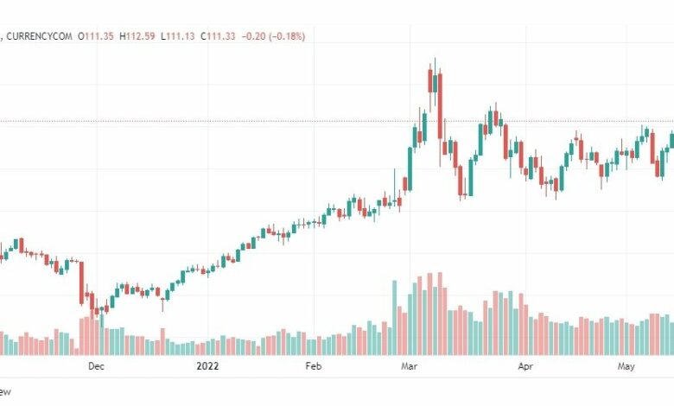Select the last green candle at right edge
The image size is (674, 406).
tap(672, 141)
